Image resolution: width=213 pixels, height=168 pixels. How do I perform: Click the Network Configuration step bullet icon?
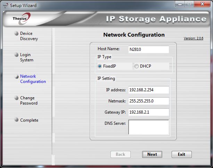click(16, 76)
